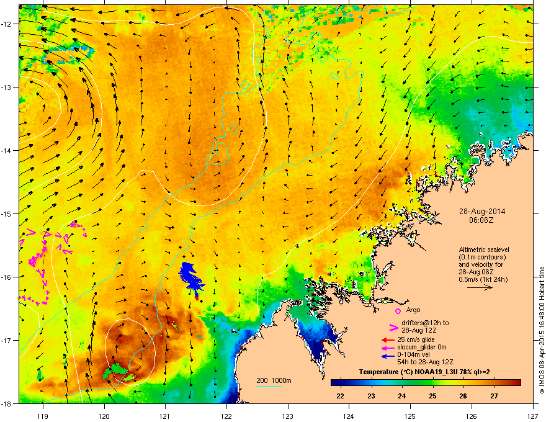Click the 54h to 28-Aug 12Z label

425,362
